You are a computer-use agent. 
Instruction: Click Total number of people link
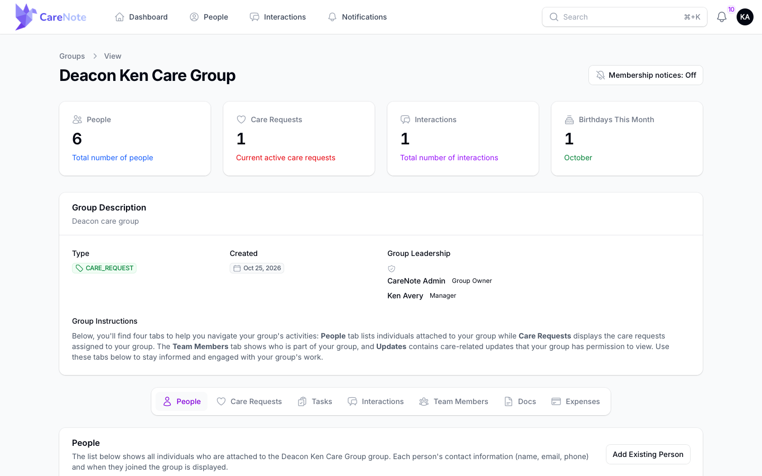point(113,158)
